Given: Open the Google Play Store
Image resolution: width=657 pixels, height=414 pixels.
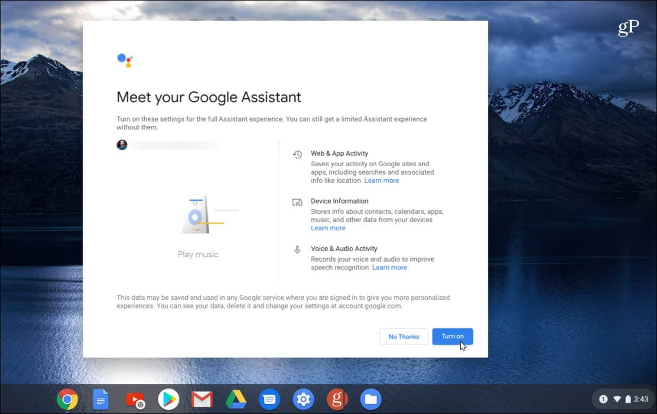Looking at the screenshot, I should tap(168, 399).
